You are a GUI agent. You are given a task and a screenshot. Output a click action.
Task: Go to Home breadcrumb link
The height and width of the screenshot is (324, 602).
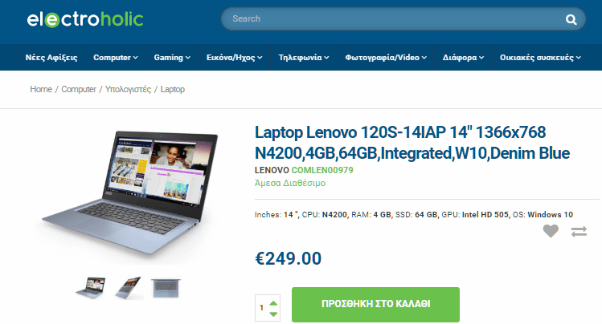pyautogui.click(x=41, y=89)
